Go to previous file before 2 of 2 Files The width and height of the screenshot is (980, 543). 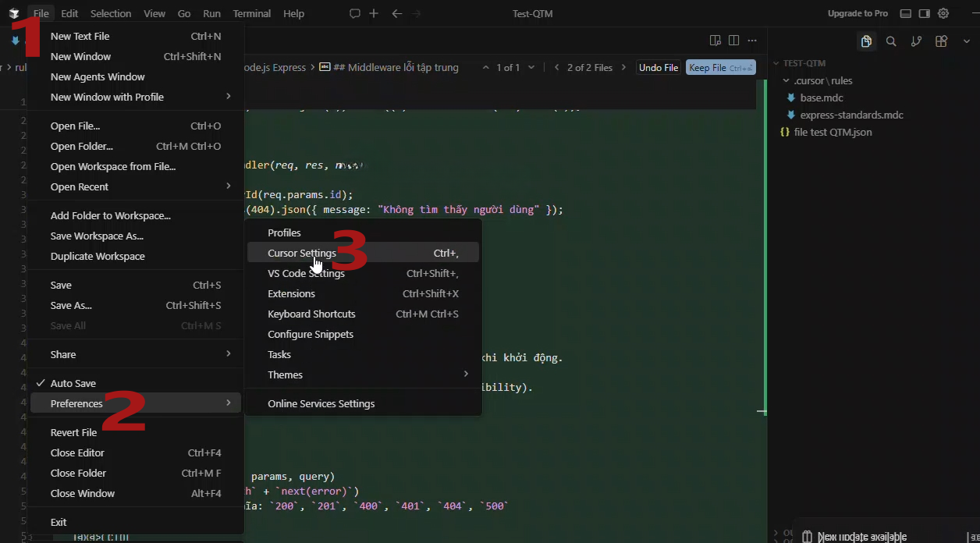556,68
